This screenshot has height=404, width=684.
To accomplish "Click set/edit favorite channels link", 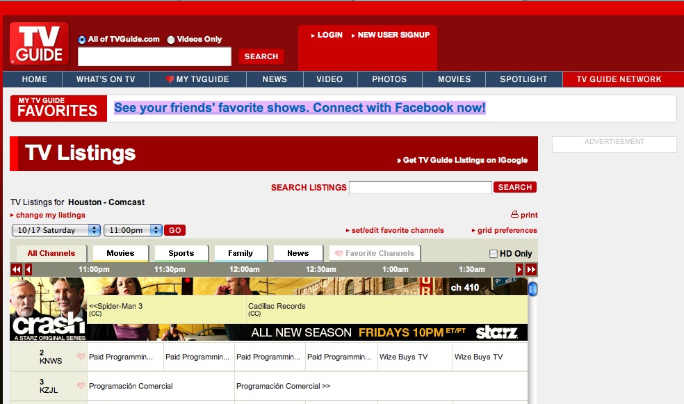I will point(398,230).
